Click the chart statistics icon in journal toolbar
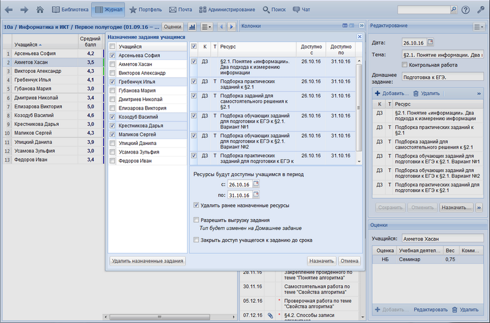Viewport: 490px width, 323px height. [x=192, y=27]
